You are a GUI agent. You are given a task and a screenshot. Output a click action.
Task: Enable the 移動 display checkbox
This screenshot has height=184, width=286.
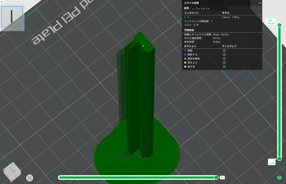click(224, 51)
